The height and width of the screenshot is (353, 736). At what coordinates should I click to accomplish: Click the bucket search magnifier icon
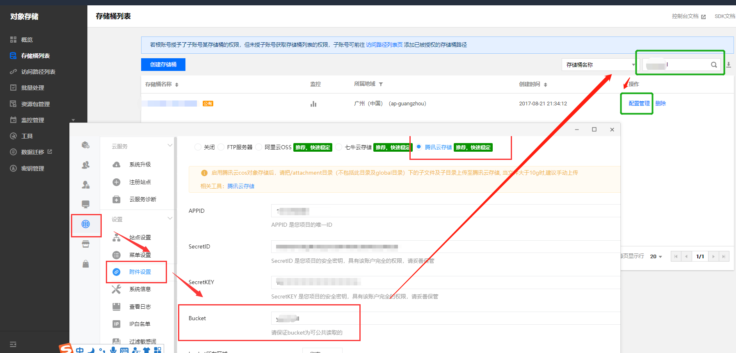pos(714,65)
